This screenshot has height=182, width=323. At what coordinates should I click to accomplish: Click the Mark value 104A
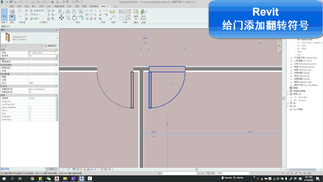pyautogui.click(x=42, y=83)
